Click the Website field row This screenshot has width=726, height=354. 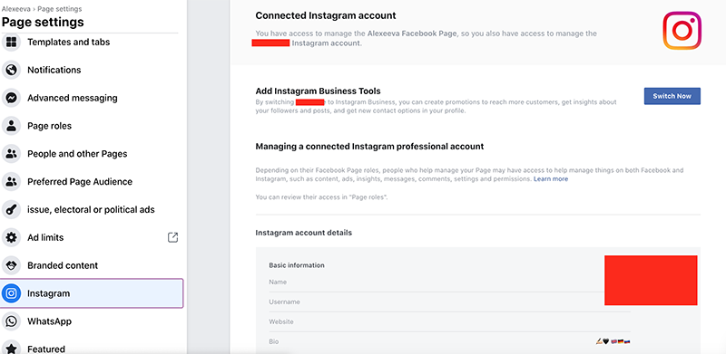click(x=449, y=321)
